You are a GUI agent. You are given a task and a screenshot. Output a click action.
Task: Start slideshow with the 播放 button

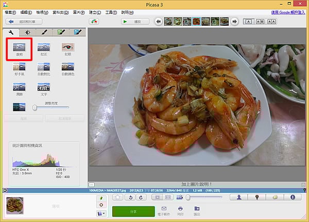tap(135, 22)
